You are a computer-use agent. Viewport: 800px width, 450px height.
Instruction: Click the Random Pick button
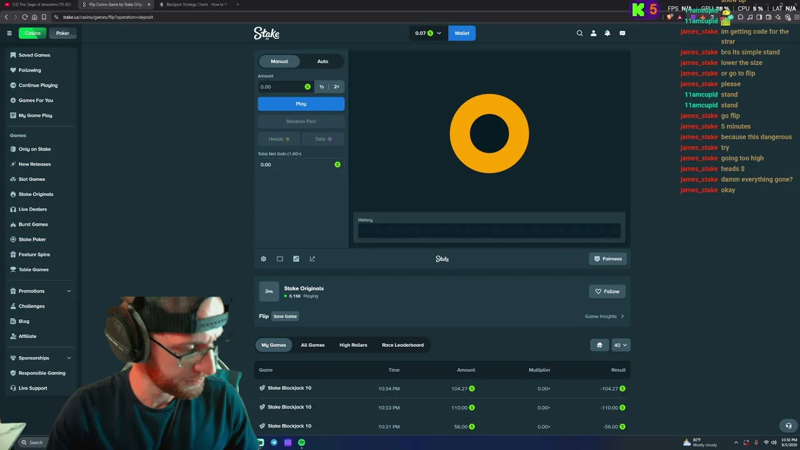point(301,121)
